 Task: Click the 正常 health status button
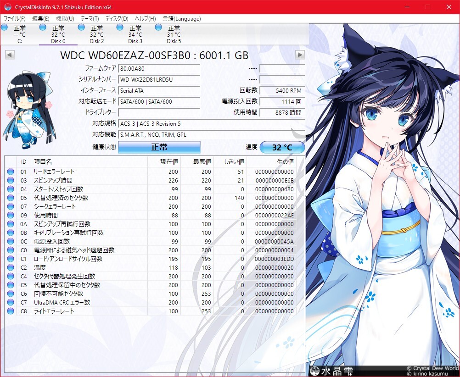[x=159, y=147]
